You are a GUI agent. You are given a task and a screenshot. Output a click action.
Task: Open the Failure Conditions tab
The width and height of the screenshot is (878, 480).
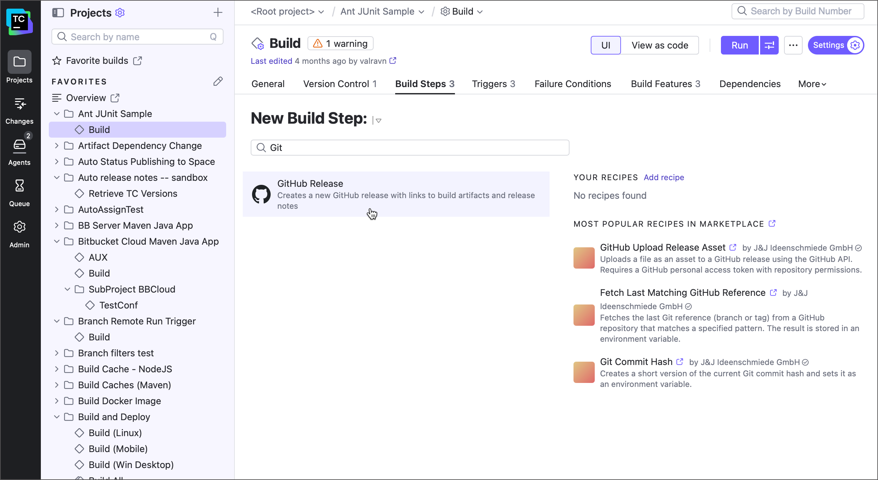[572, 84]
